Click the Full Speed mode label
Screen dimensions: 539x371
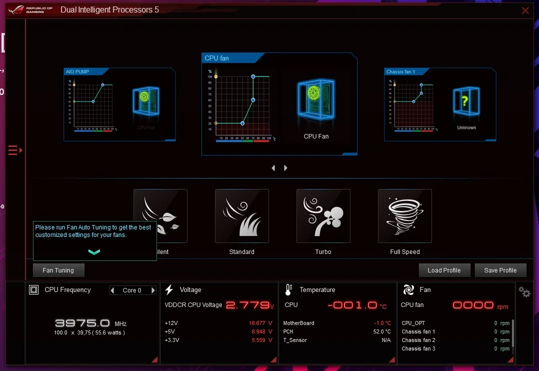[405, 251]
